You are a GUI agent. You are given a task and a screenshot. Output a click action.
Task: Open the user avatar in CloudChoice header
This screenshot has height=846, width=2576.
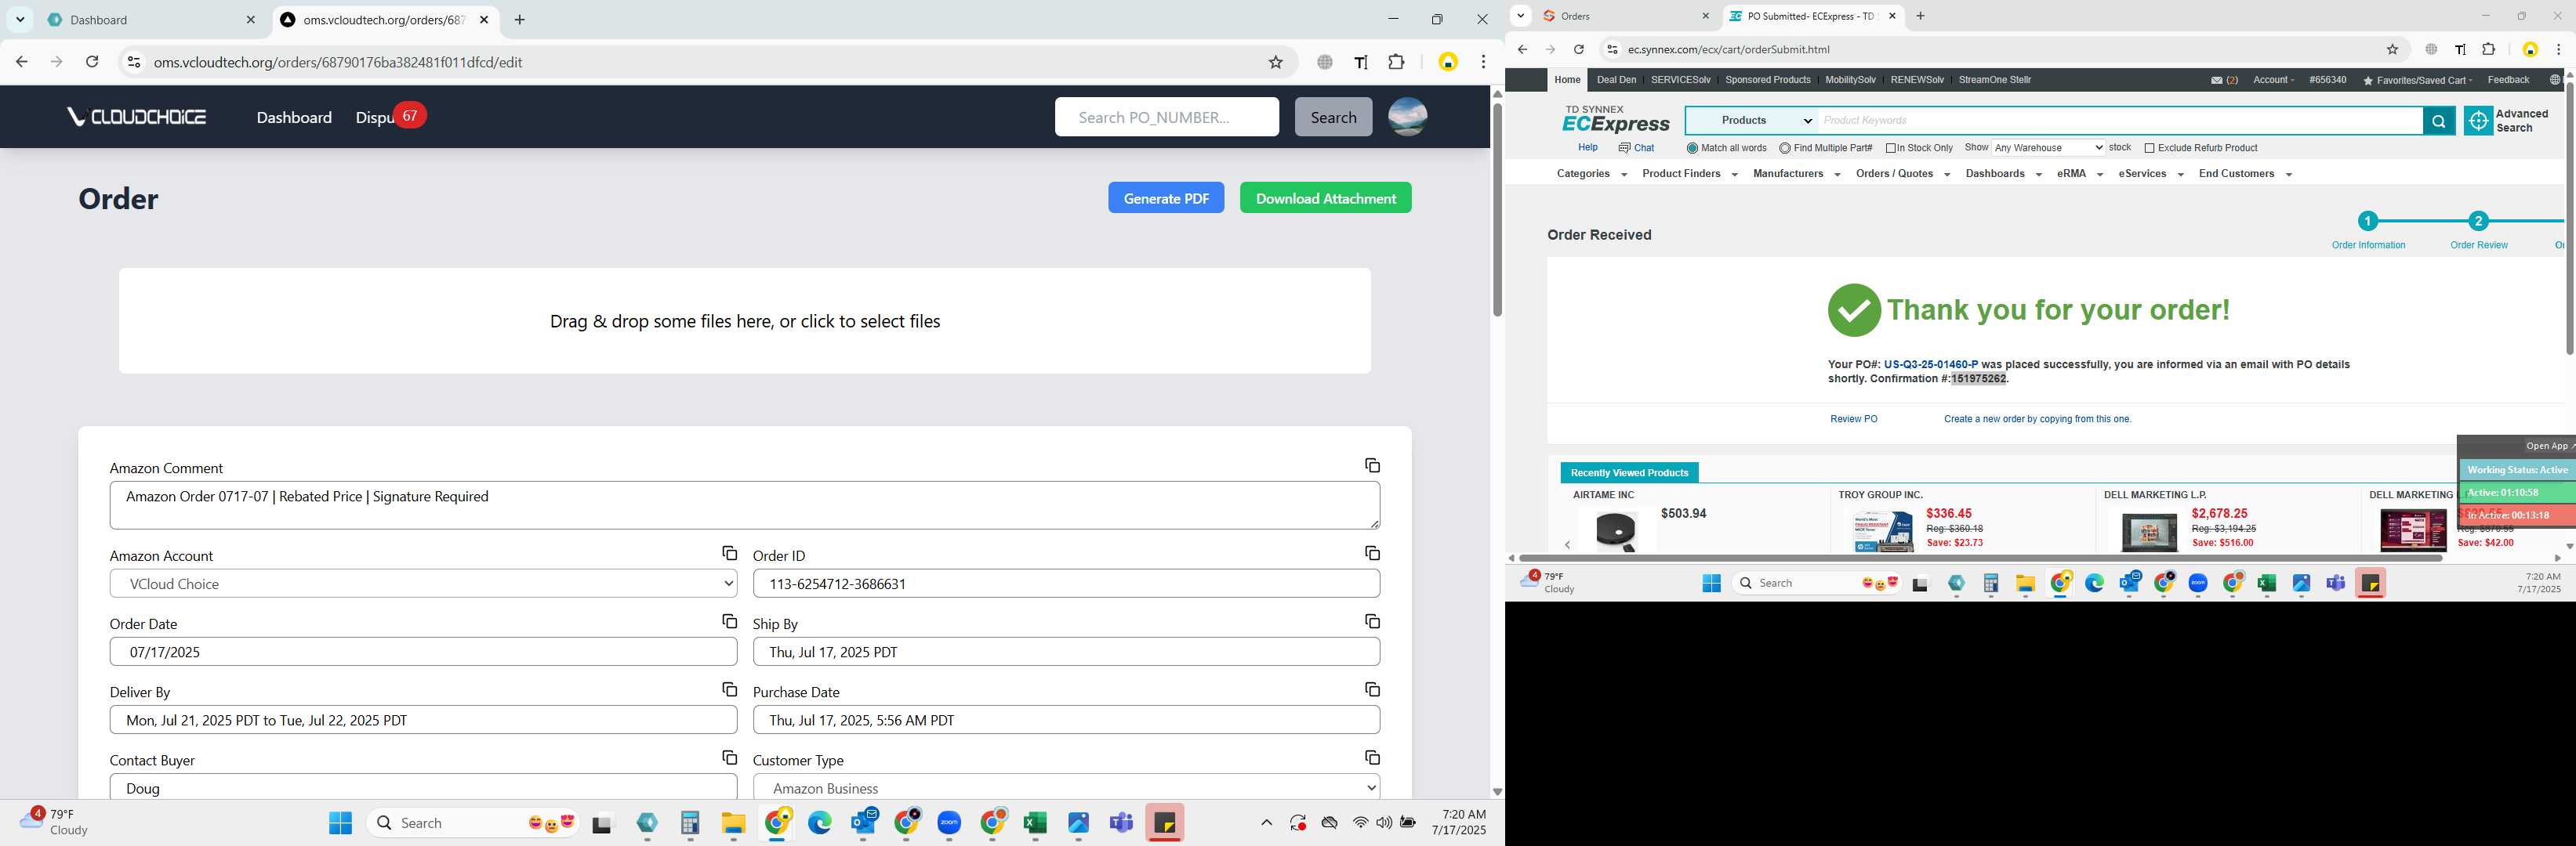(x=1407, y=117)
